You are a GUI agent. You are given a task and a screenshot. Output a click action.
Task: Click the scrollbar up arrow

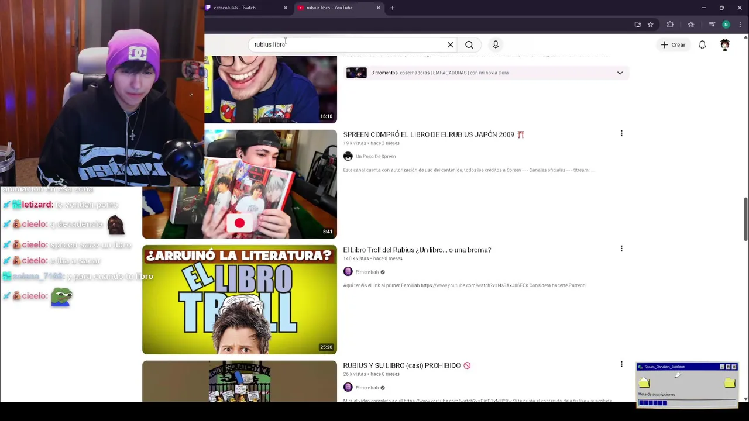(745, 37)
